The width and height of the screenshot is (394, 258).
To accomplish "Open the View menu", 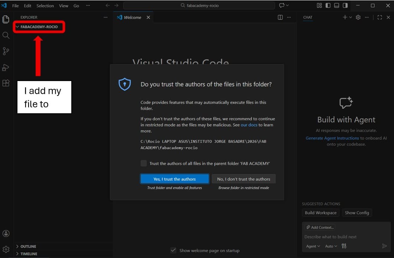I will point(64,6).
